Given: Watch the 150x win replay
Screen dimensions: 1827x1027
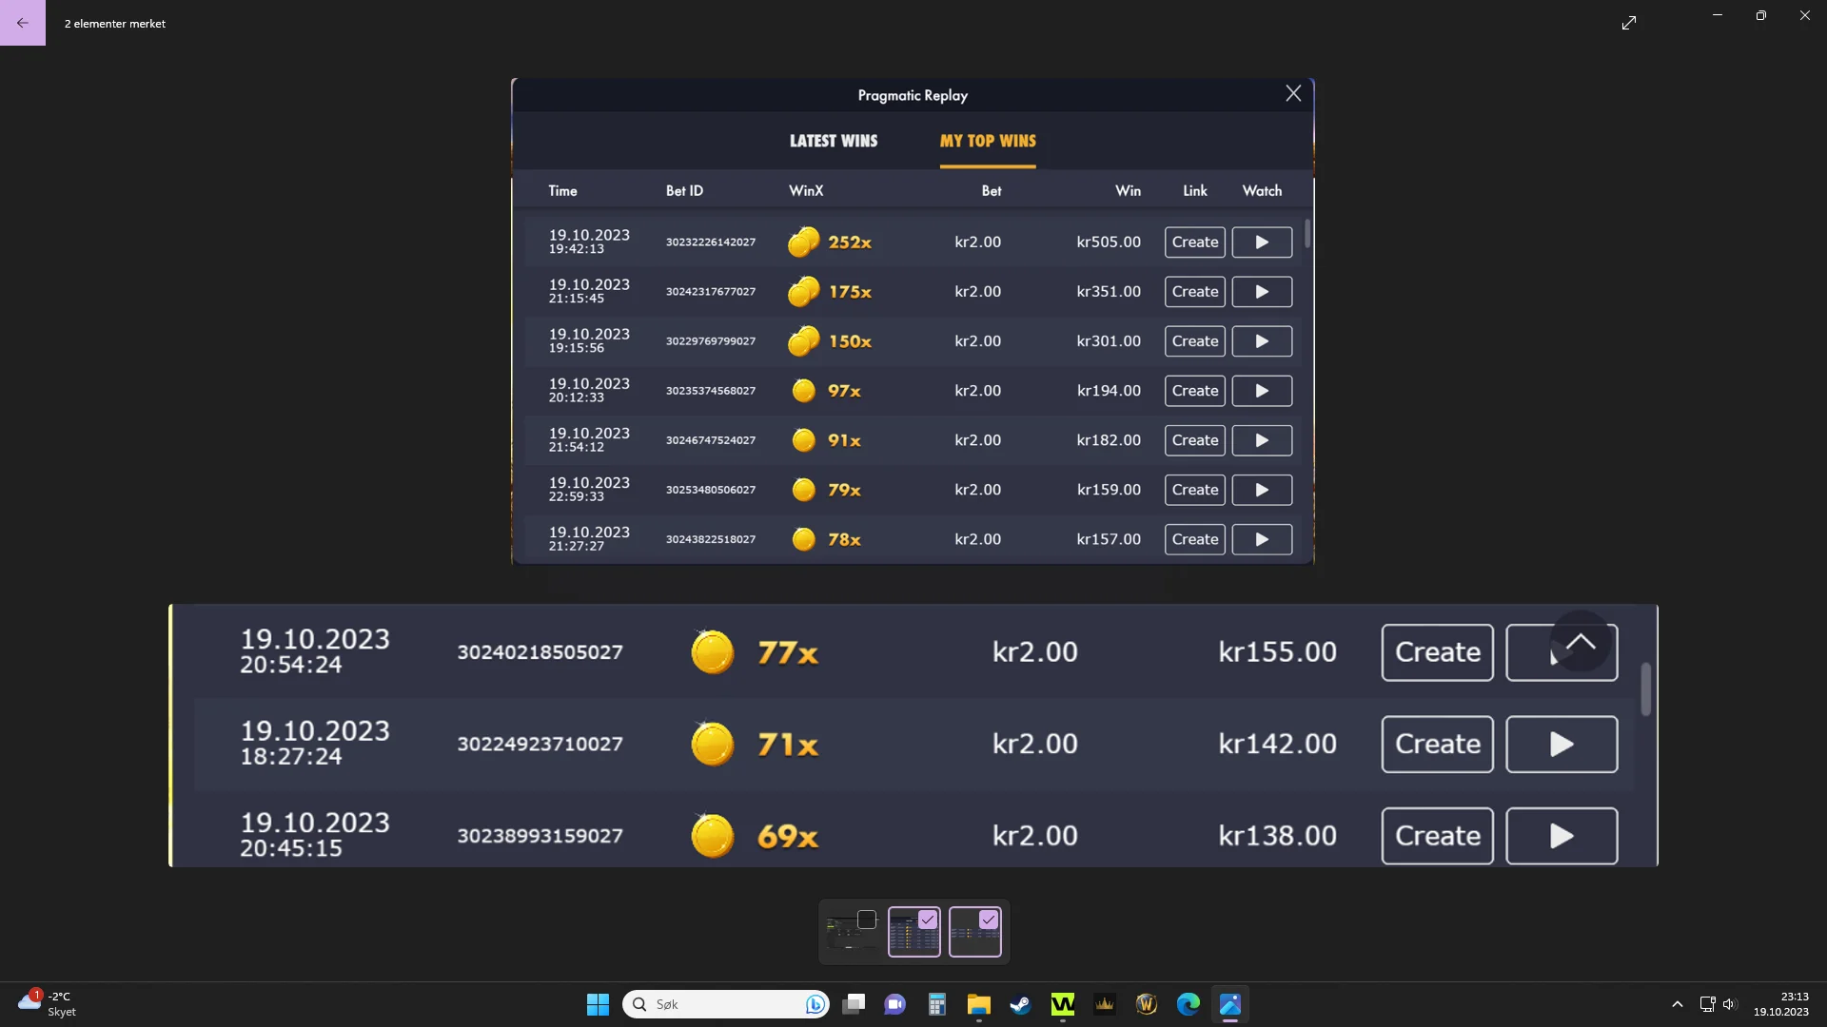Looking at the screenshot, I should 1262,341.
